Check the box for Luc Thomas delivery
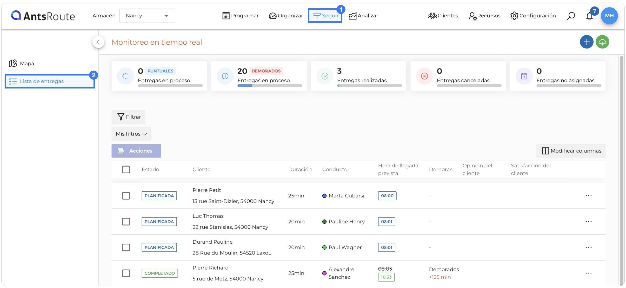 tap(126, 222)
